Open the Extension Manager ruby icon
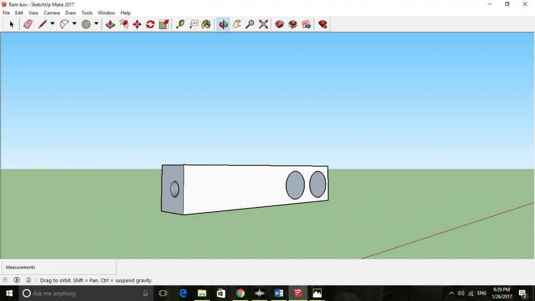The image size is (535, 301). pos(323,24)
